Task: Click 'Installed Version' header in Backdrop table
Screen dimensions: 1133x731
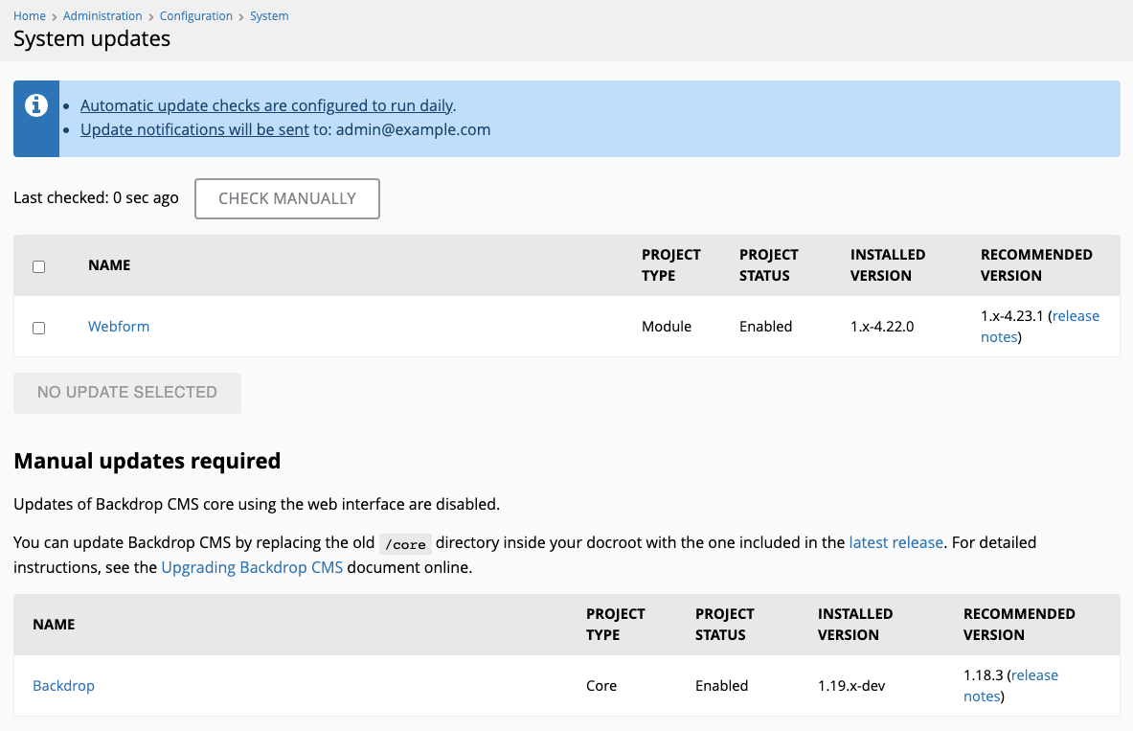Action: tap(855, 625)
